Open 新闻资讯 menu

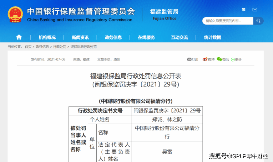[x=80, y=37]
